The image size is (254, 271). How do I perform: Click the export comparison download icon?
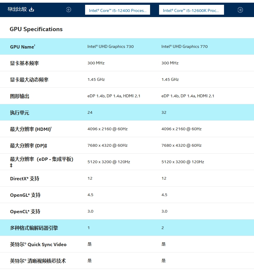coord(31,9)
